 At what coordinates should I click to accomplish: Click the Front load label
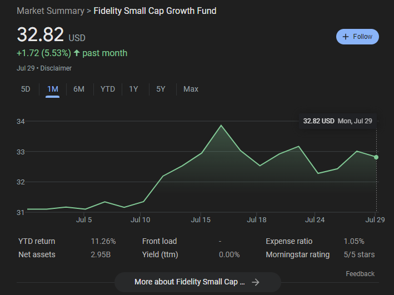coord(159,241)
